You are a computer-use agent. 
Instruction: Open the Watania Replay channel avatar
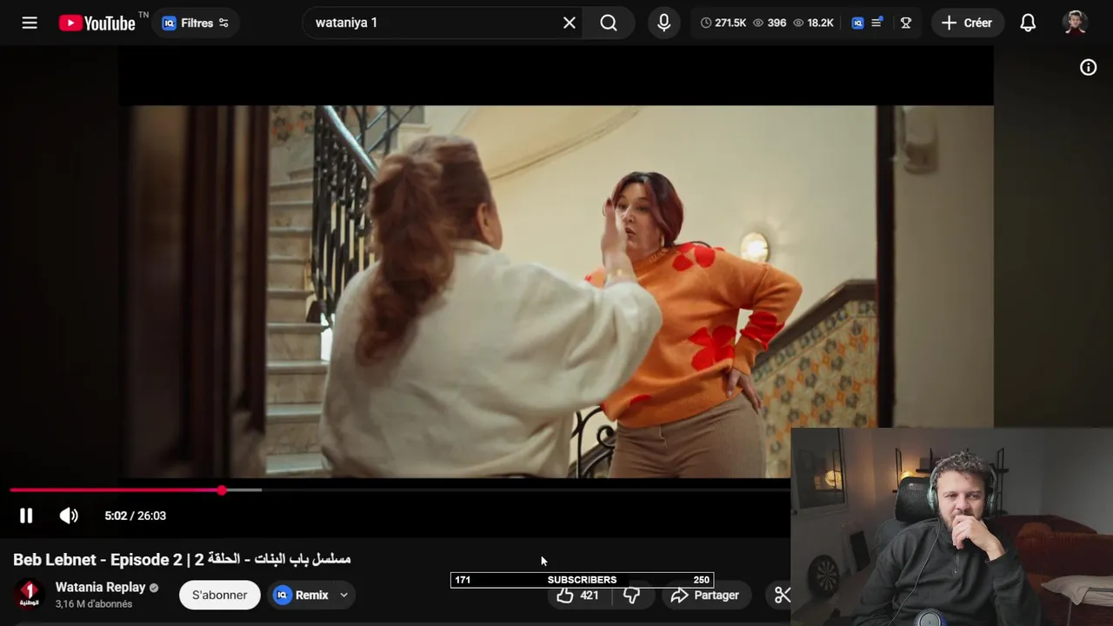coord(30,595)
